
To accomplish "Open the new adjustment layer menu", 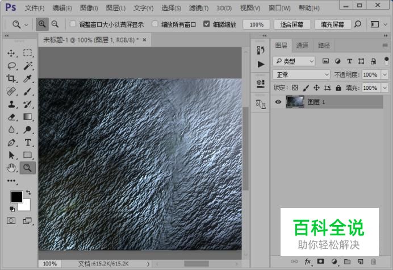I will coord(334,261).
